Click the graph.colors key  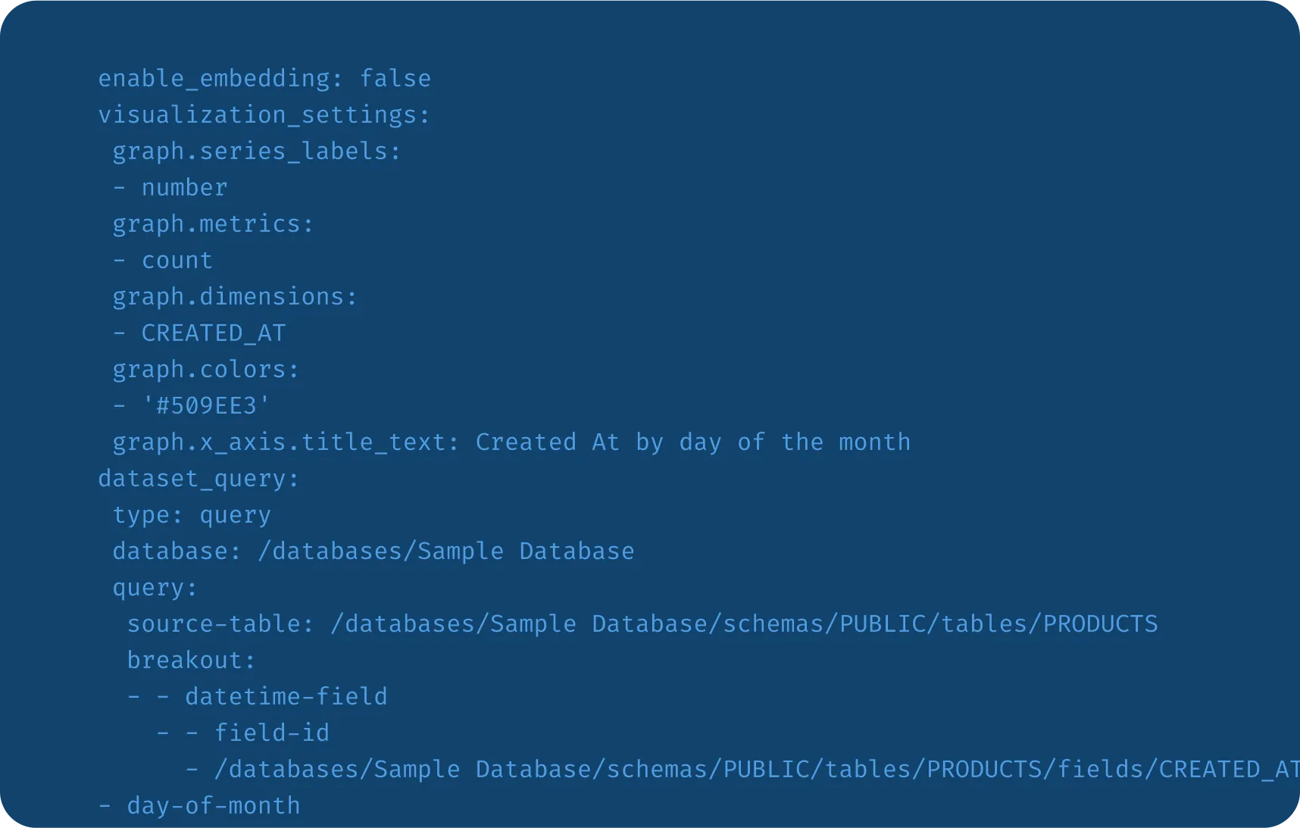click(x=206, y=370)
